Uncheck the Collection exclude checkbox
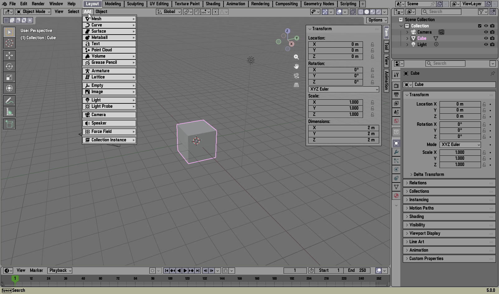 480,26
